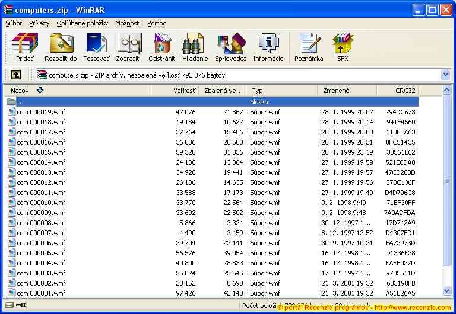The height and width of the screenshot is (314, 456).
Task: Sort by CRC32 column header
Action: (398, 91)
